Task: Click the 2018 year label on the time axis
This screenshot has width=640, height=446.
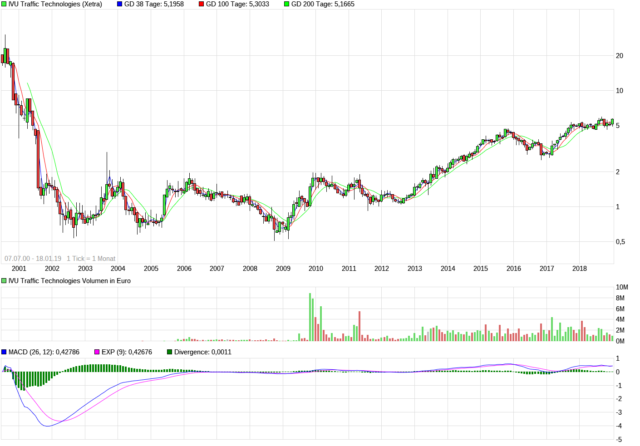Action: (x=580, y=269)
